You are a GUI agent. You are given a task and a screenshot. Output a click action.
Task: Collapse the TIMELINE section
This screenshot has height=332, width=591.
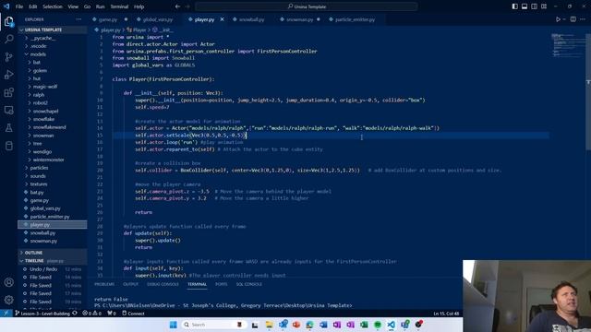(53, 260)
